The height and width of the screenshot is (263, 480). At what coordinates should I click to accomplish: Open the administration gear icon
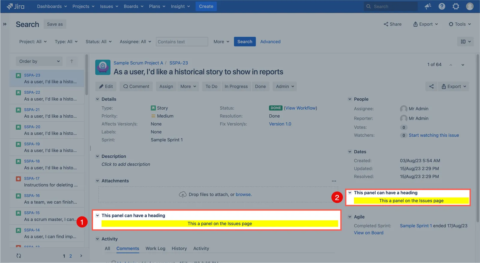pos(456,6)
